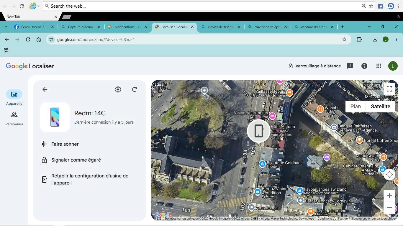The width and height of the screenshot is (403, 226).
Task: Open the Chrome three-dot menu
Action: pos(396,39)
